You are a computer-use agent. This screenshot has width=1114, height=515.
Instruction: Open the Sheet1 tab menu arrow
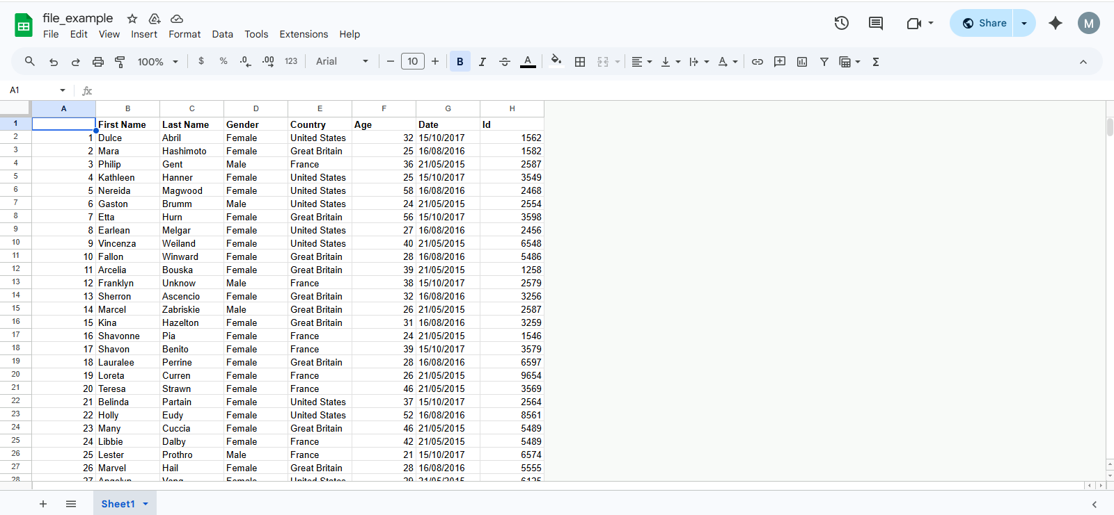[146, 504]
